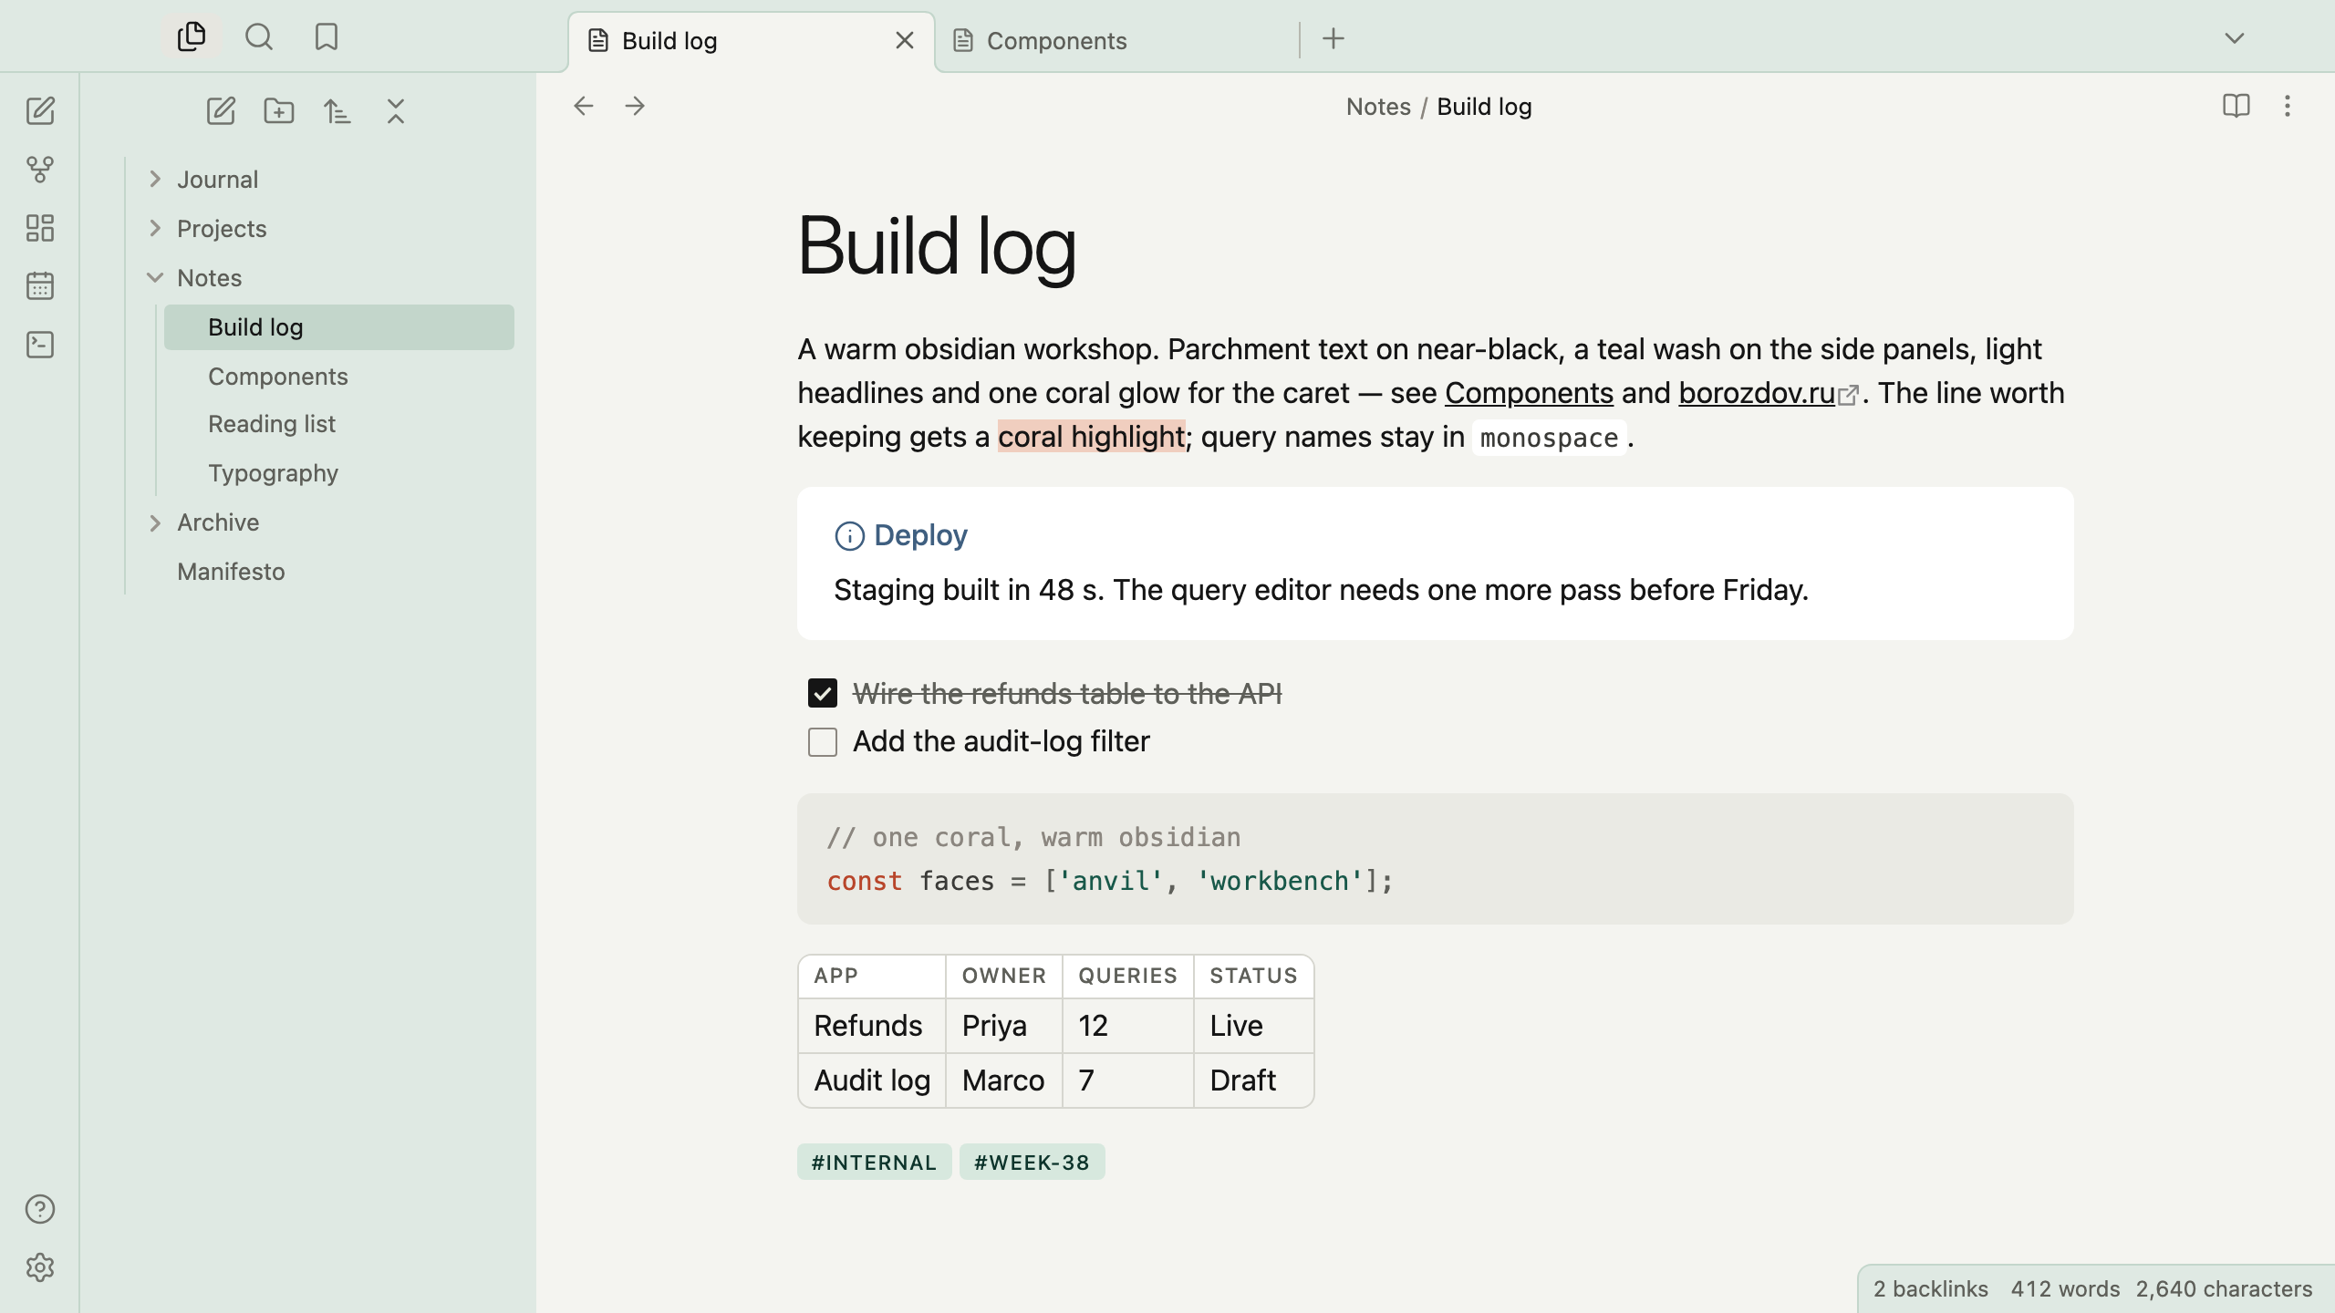This screenshot has width=2335, height=1313.
Task: Collapse all folders in explorer
Action: pyautogui.click(x=396, y=111)
